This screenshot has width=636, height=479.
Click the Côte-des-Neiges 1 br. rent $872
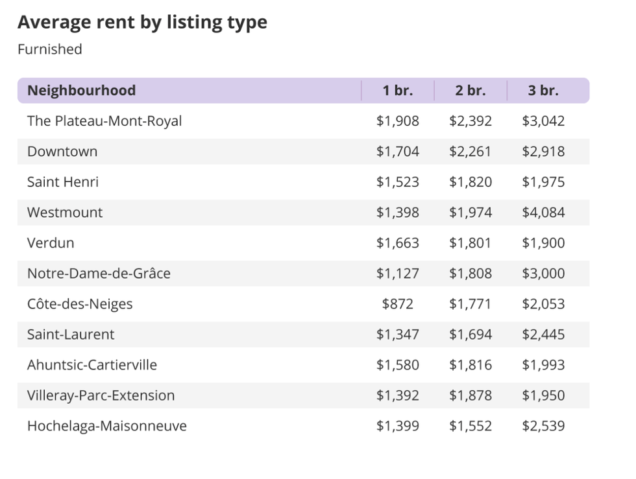coord(397,304)
